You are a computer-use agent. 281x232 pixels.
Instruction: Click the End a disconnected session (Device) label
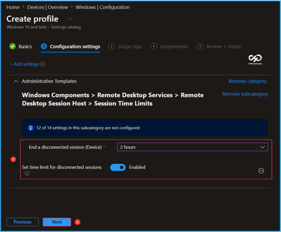tap(65, 147)
